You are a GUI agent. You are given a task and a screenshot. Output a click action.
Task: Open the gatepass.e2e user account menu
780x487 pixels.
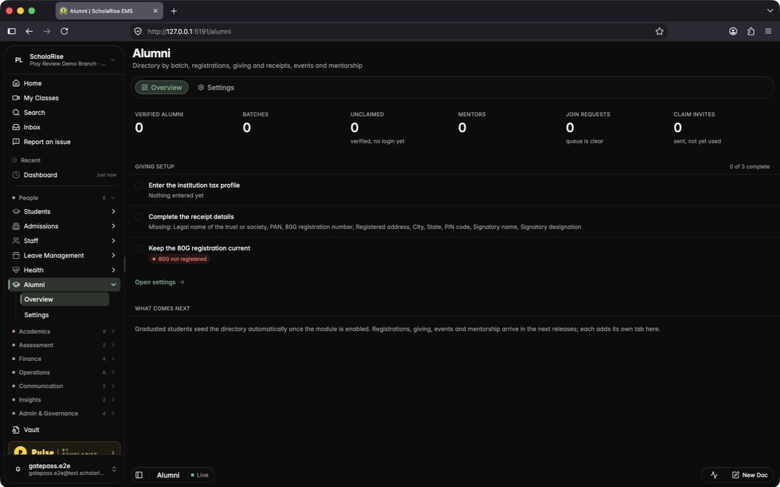64,469
